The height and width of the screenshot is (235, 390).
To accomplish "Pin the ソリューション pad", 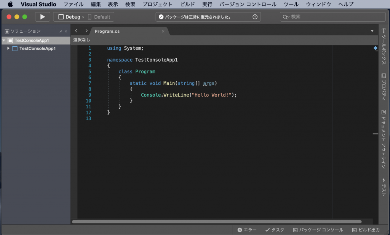I will pos(61,31).
